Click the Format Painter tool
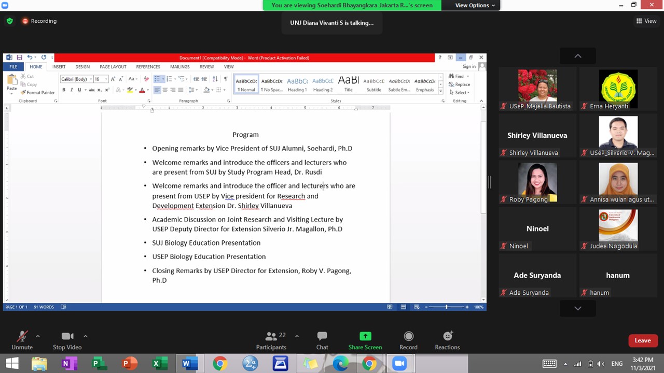This screenshot has height=373, width=664. [x=37, y=93]
